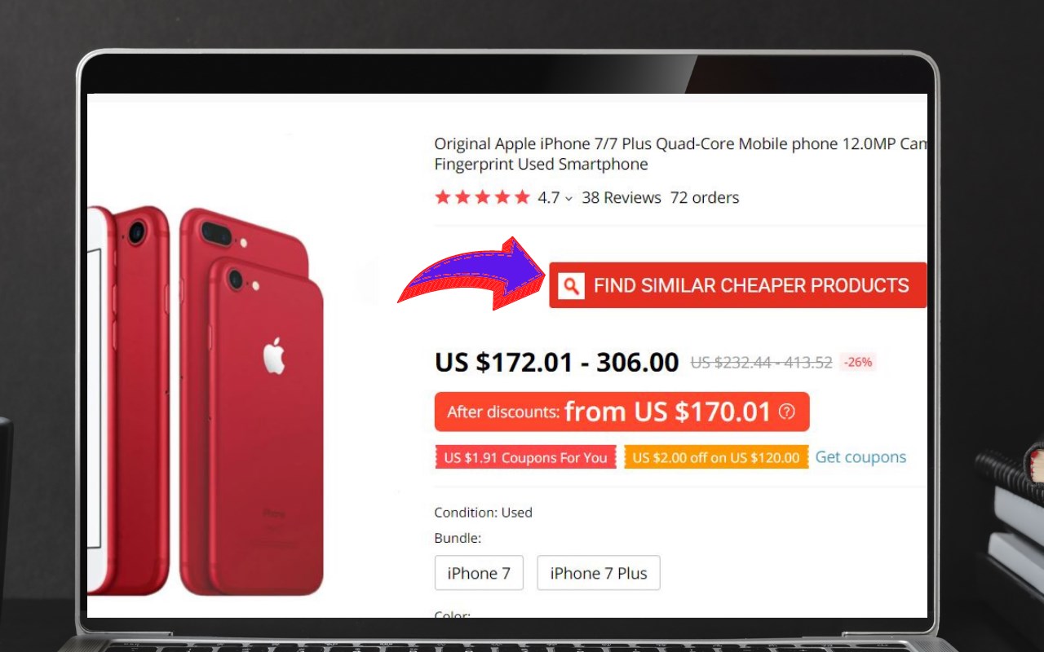This screenshot has width=1044, height=652.
Task: Click the Apple logo on the red phone
Action: coord(274,357)
